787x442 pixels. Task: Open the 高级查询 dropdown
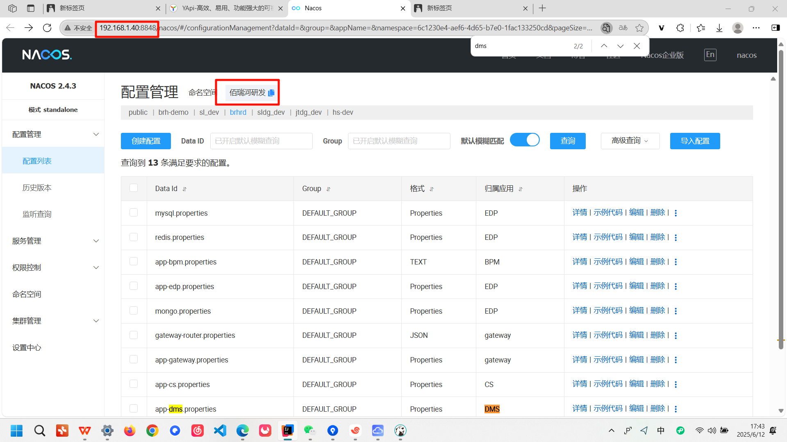point(630,141)
